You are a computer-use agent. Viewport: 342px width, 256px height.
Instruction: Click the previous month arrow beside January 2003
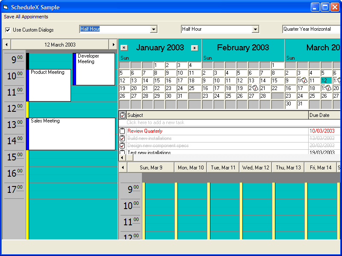pyautogui.click(x=124, y=47)
